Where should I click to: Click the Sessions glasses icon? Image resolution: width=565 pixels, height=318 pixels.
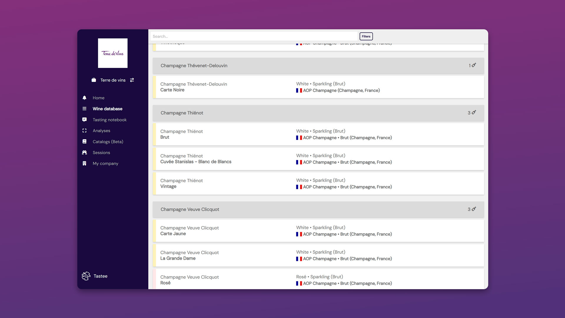click(x=84, y=153)
